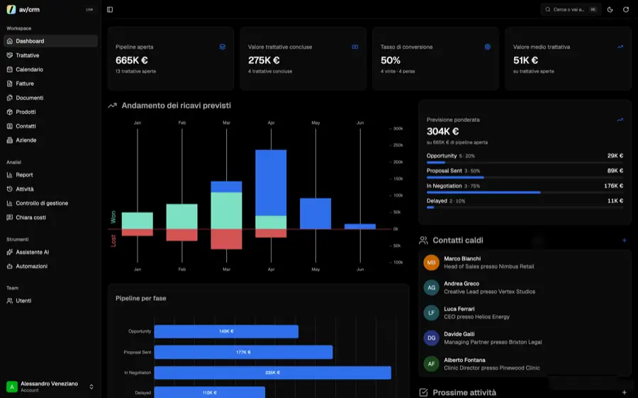Open Marco Bianchi contact
Image resolution: width=638 pixels, height=398 pixels.
[525, 263]
